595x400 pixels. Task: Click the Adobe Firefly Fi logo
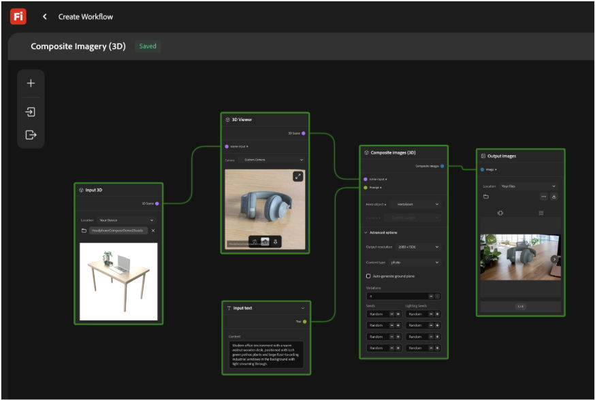18,17
